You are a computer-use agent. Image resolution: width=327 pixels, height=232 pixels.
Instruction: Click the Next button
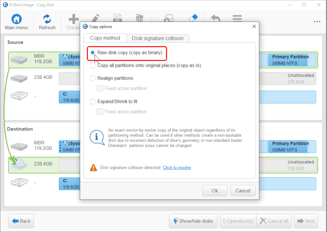(306, 221)
